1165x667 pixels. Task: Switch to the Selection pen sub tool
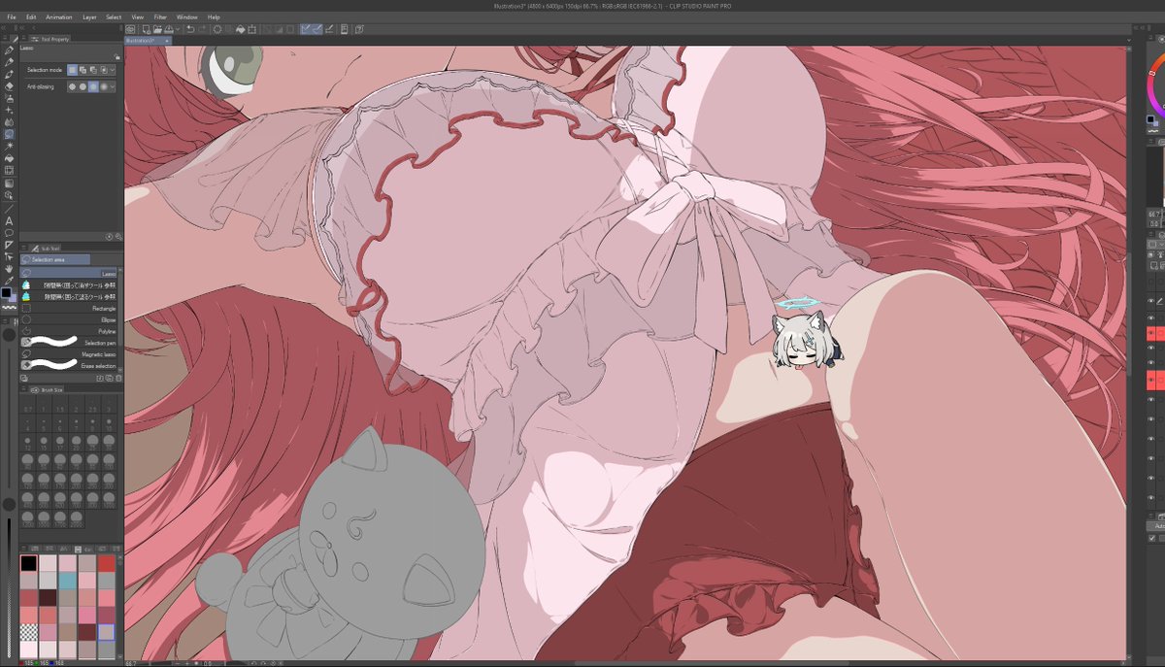(68, 341)
